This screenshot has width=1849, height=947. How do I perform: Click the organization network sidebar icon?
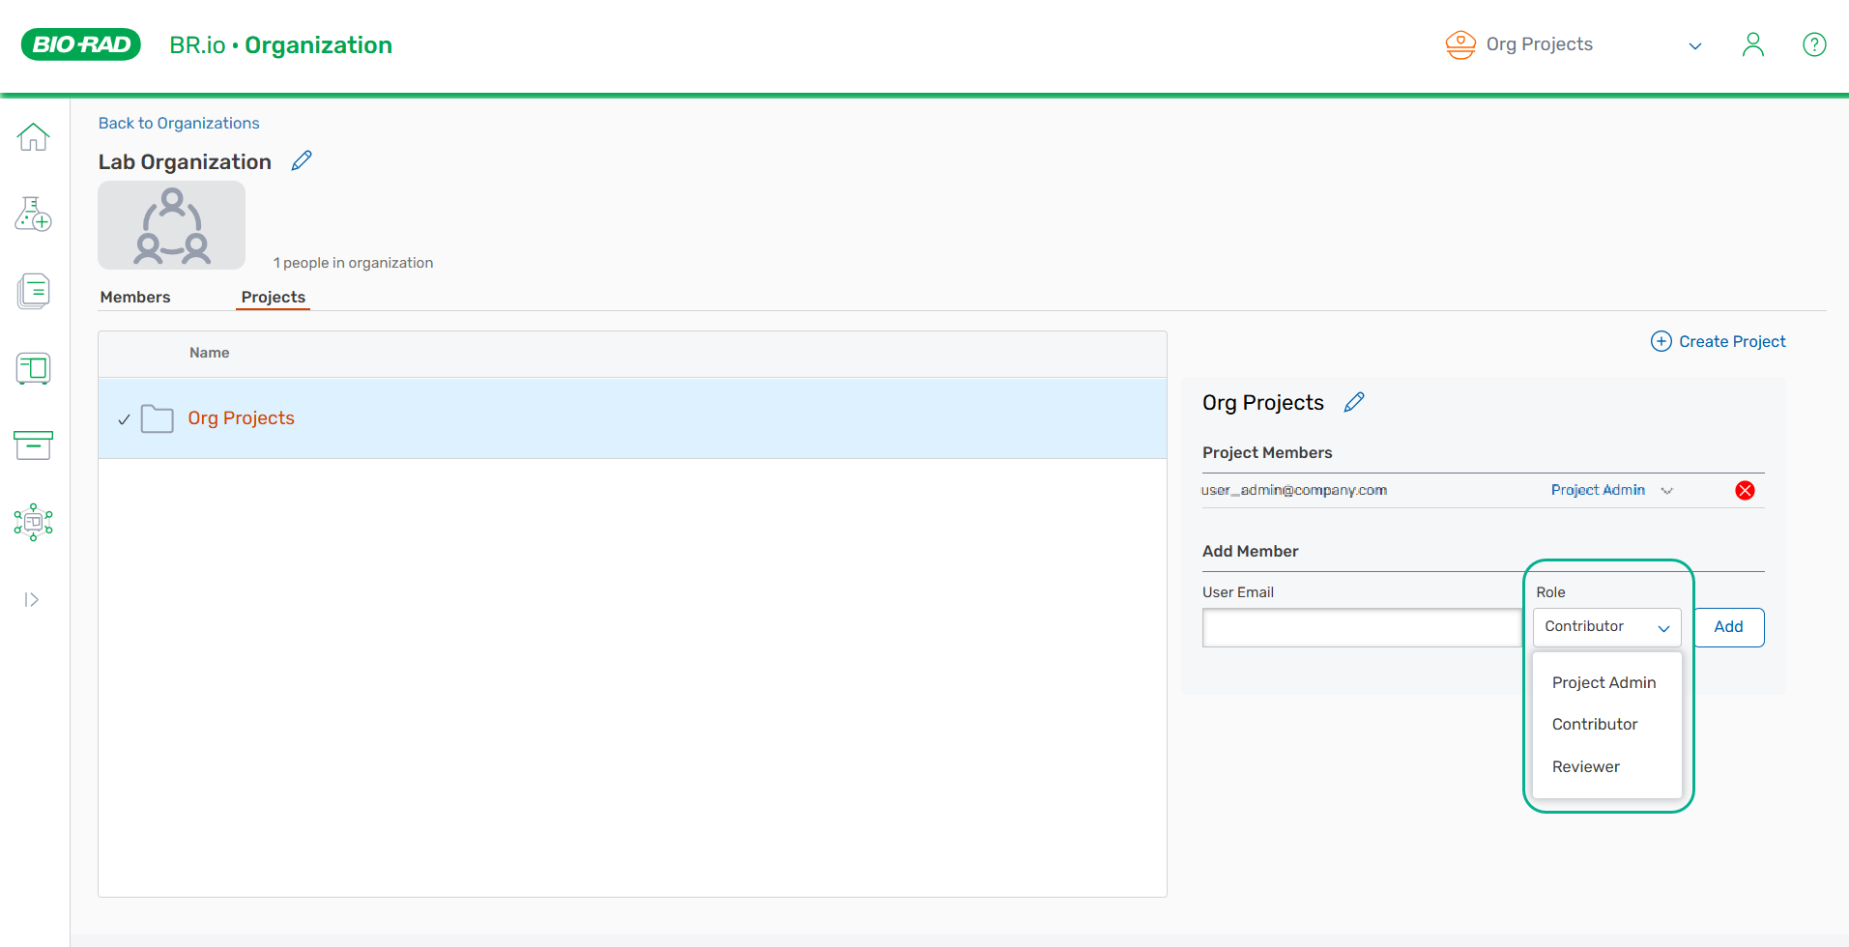tap(33, 522)
